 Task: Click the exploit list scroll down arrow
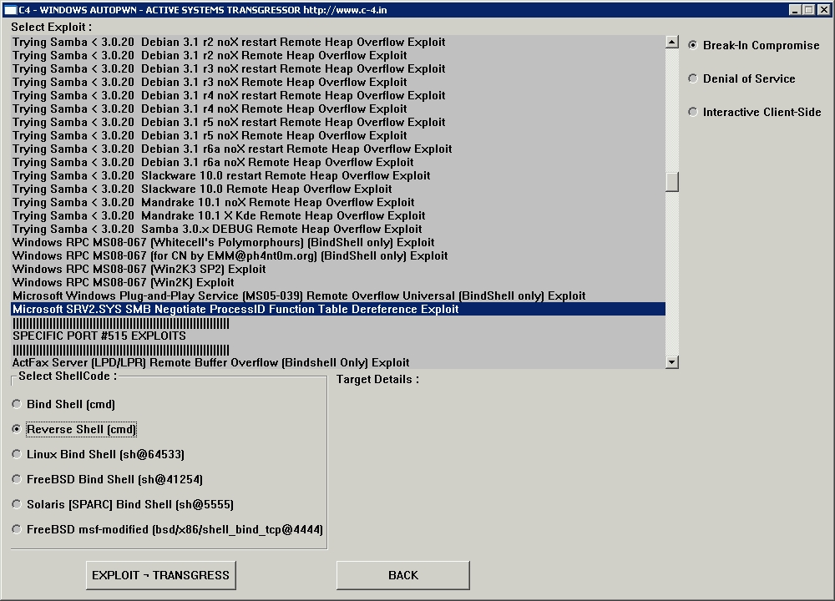(x=672, y=361)
